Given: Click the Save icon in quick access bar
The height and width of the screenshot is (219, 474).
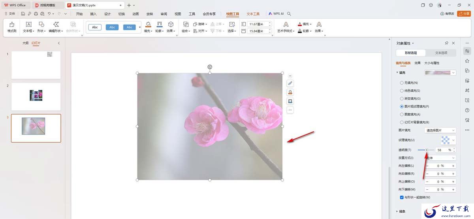Looking at the screenshot, I should click(23, 14).
